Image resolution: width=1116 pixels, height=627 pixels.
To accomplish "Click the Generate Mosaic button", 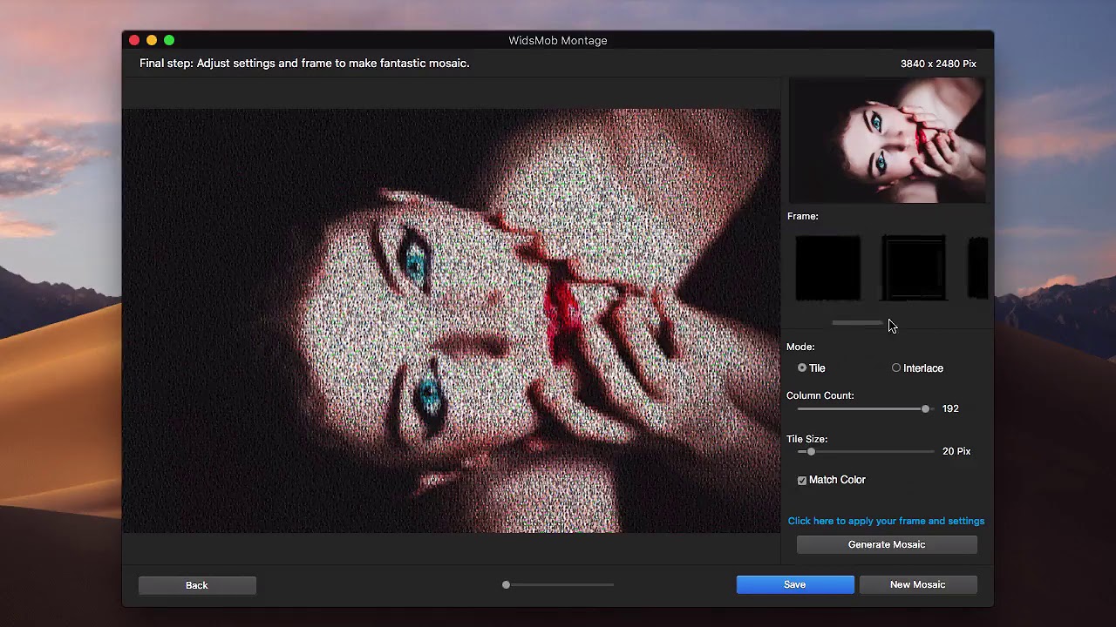I will coord(887,544).
